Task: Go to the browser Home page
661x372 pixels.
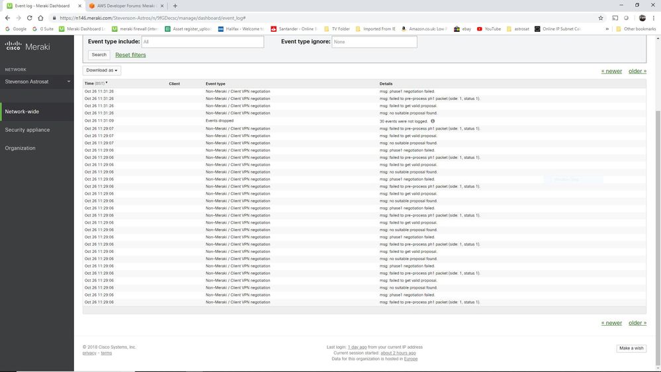Action: coord(40,18)
